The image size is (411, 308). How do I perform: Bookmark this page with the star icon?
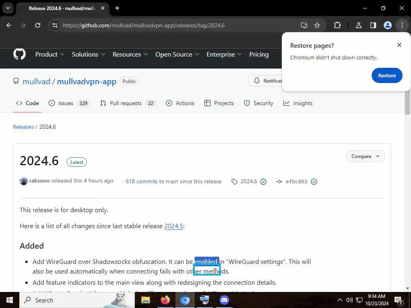[x=317, y=25]
